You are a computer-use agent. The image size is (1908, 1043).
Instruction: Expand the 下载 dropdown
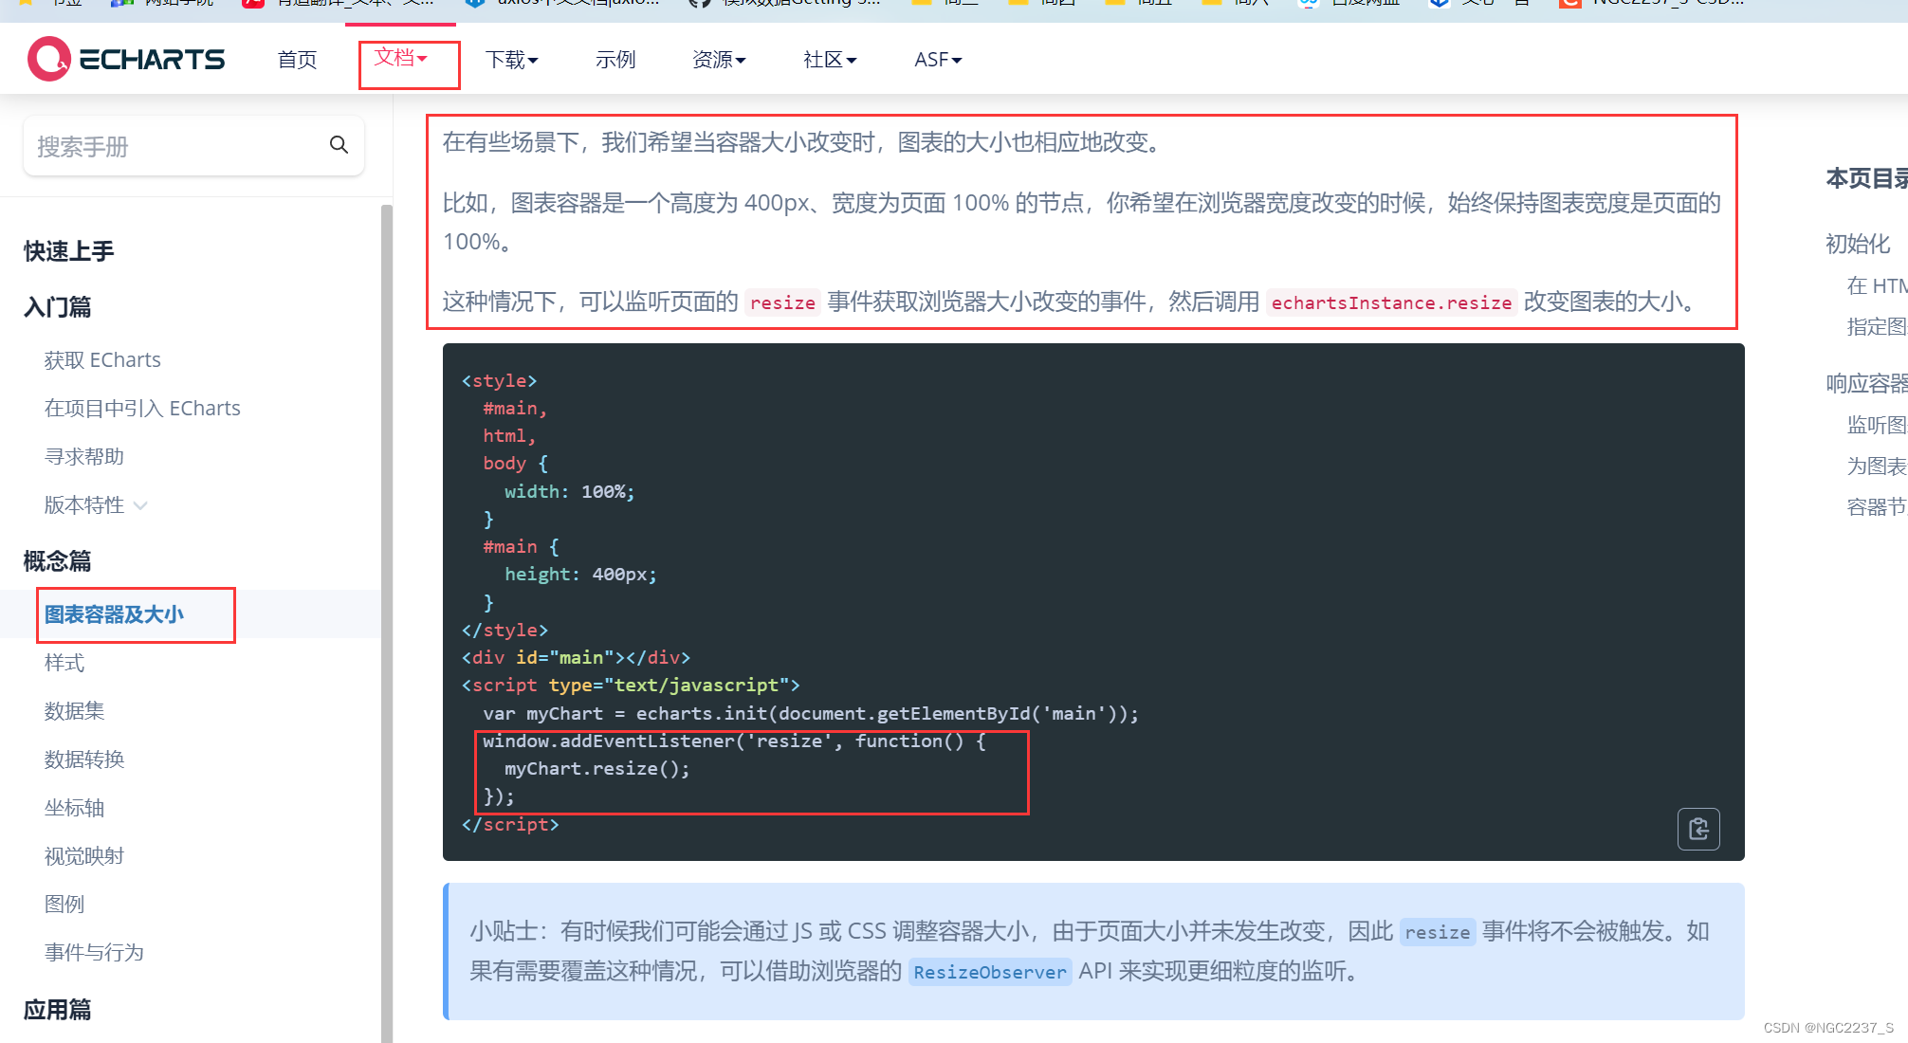click(511, 59)
